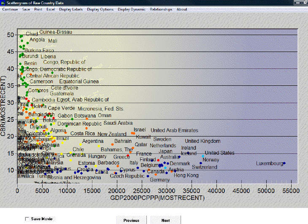The image size is (308, 224).
Task: Click the CBR(MOSTRECENT) y-axis label
Action: 4,106
